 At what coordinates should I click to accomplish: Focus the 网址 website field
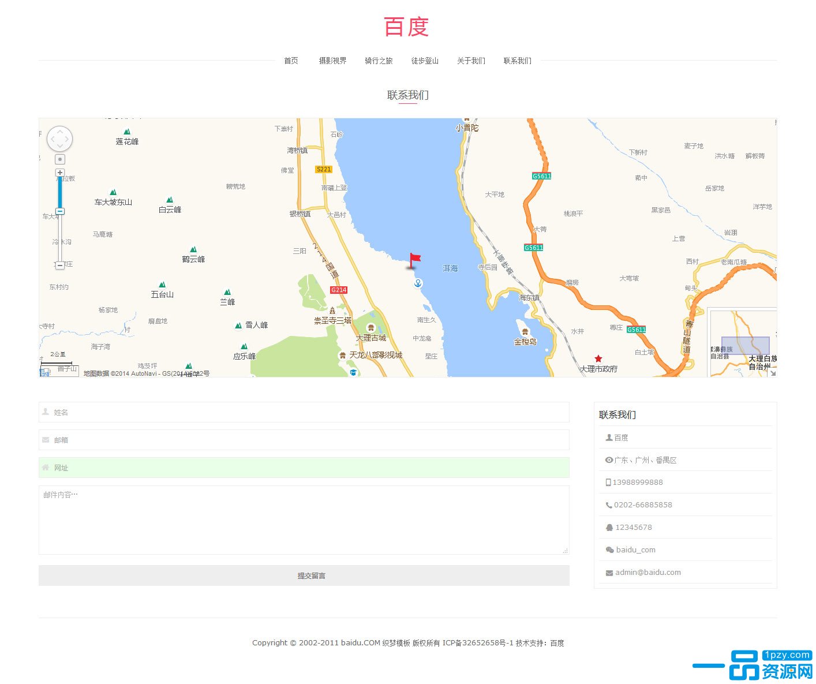coord(304,468)
